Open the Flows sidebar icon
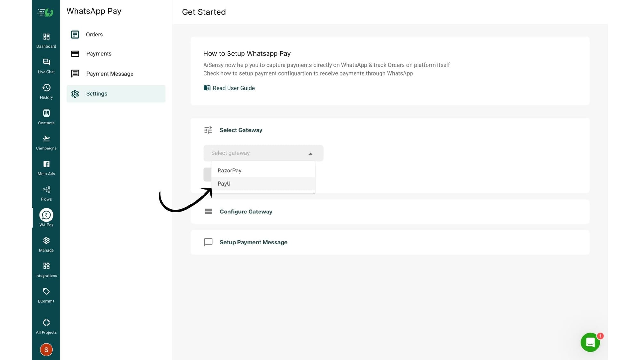 point(46,189)
